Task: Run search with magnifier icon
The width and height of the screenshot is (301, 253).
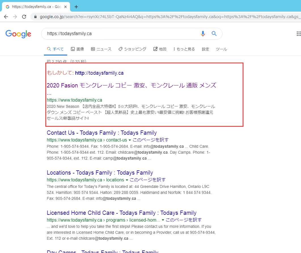Action: tap(214, 34)
